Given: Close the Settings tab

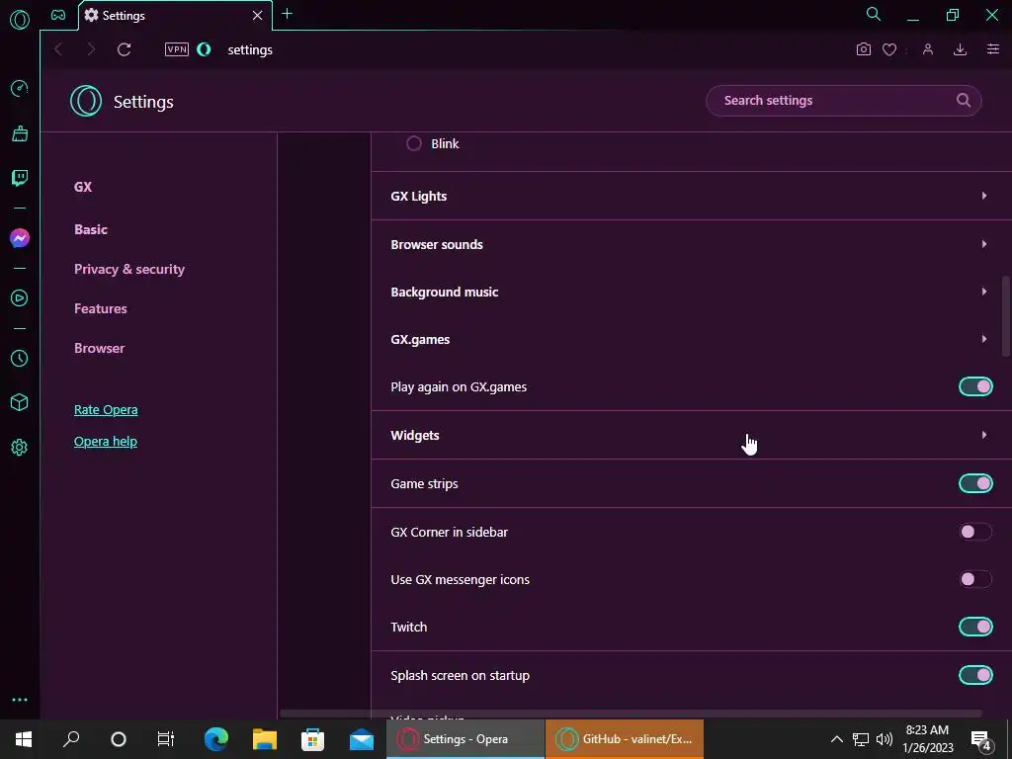Looking at the screenshot, I should click(x=258, y=15).
